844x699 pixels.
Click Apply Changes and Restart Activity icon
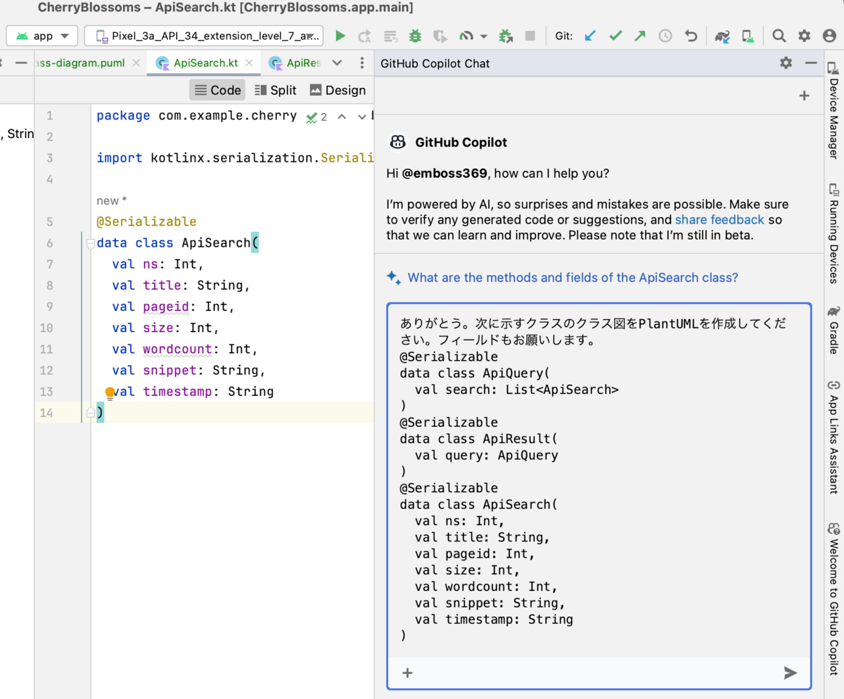tap(364, 36)
